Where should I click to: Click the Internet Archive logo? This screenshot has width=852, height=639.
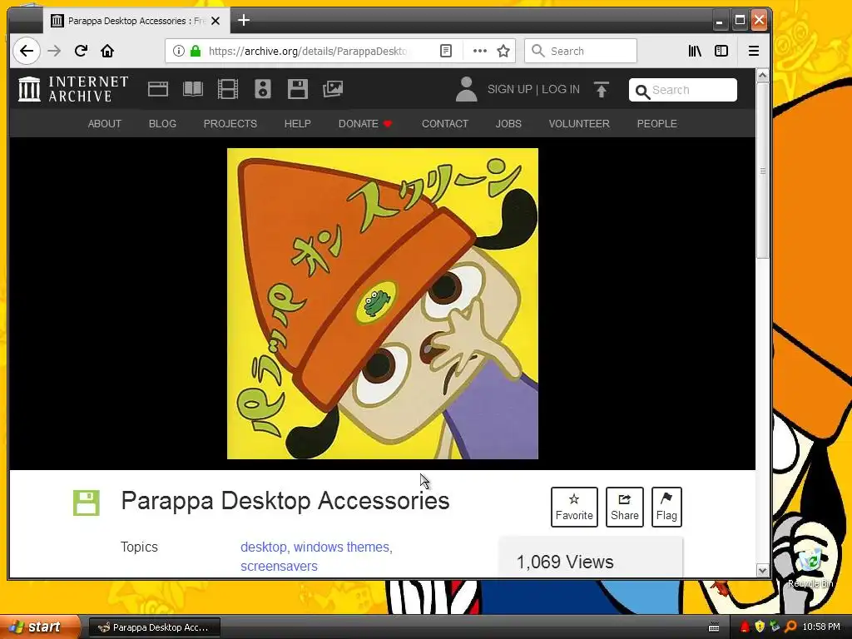(74, 89)
